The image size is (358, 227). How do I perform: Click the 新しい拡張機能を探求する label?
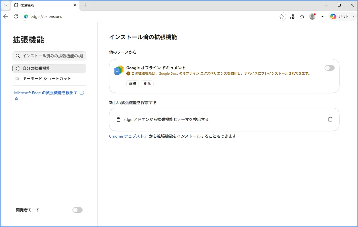click(133, 103)
